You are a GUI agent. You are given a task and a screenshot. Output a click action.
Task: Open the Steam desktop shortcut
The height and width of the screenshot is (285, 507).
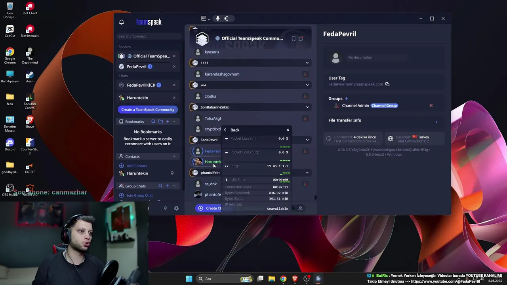click(x=30, y=76)
